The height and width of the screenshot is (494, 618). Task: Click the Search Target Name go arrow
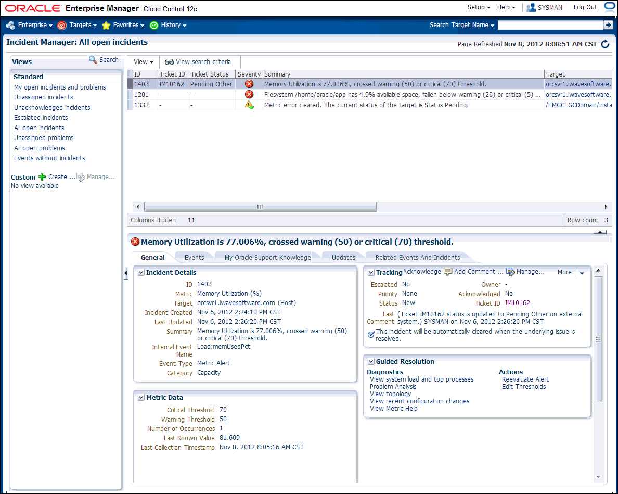pyautogui.click(x=608, y=25)
